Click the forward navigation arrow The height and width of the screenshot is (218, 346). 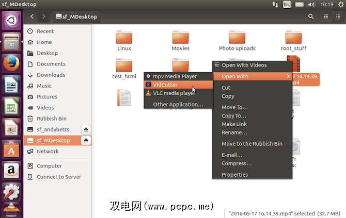pos(44,16)
